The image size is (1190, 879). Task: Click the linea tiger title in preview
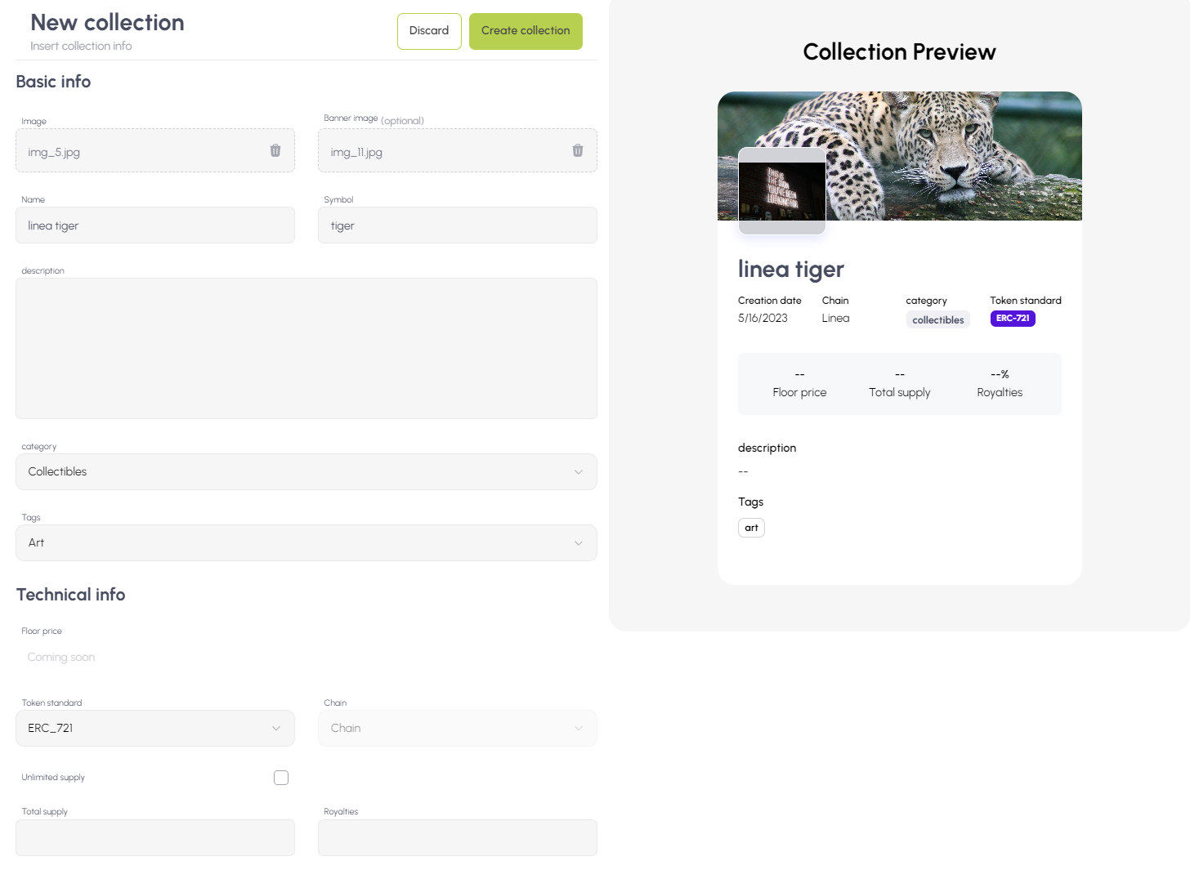(791, 269)
